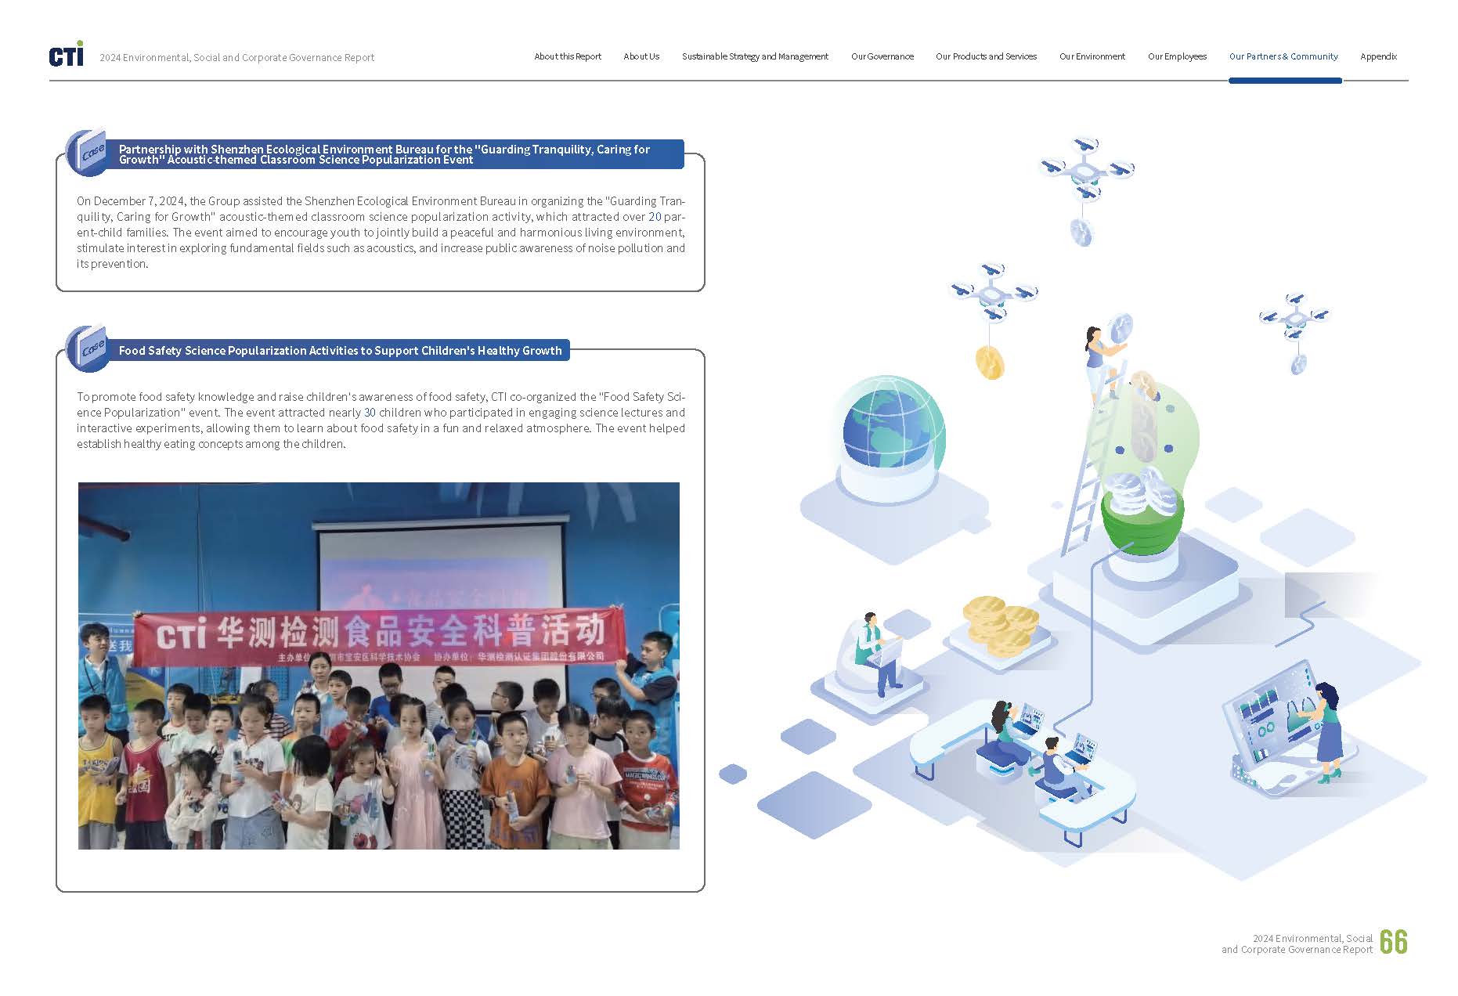This screenshot has height=996, width=1458.
Task: Click the paragraph starting 'On December 7, 2024'
Action: click(x=381, y=233)
